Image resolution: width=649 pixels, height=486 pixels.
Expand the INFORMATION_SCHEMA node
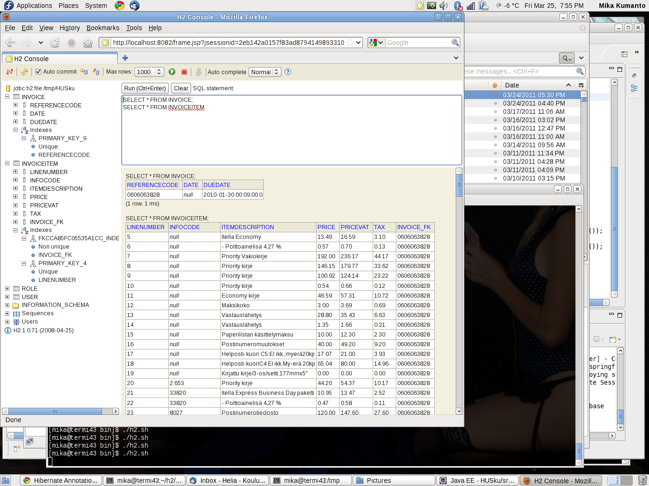pos(7,305)
